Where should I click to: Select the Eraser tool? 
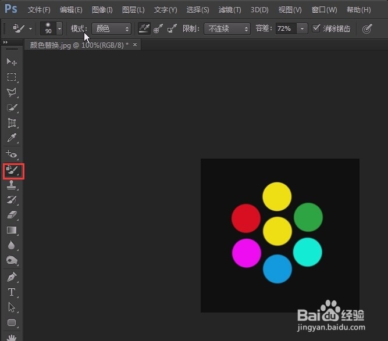click(x=12, y=215)
